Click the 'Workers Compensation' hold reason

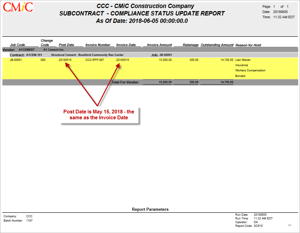point(250,70)
